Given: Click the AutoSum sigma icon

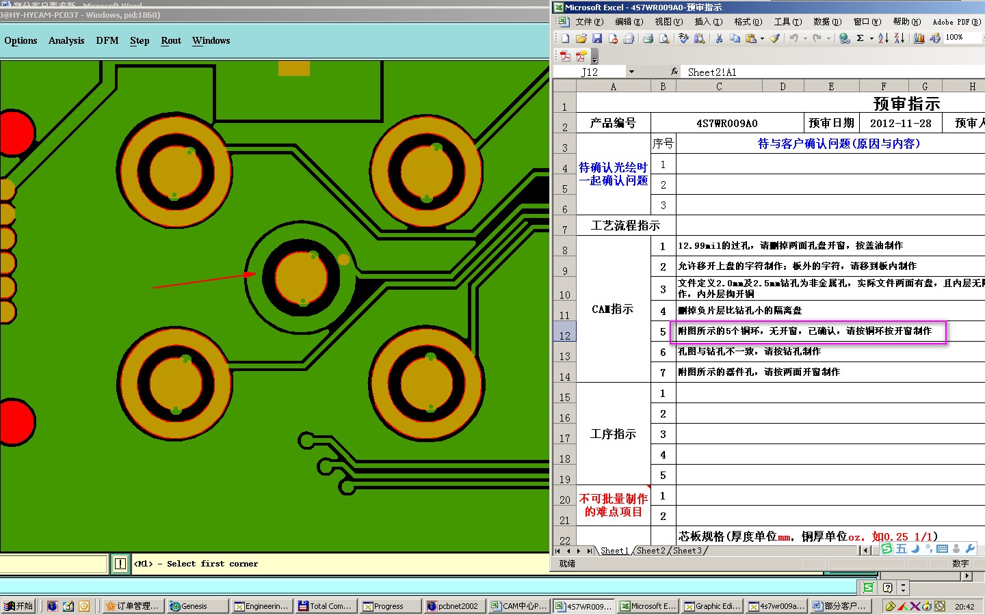Looking at the screenshot, I should coord(860,38).
